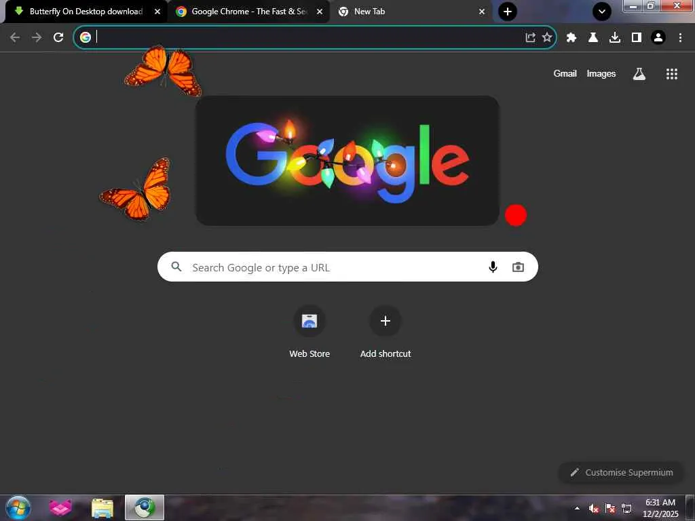Screen dimensions: 695x521
Task: Open the Gmail link
Action: 565,73
